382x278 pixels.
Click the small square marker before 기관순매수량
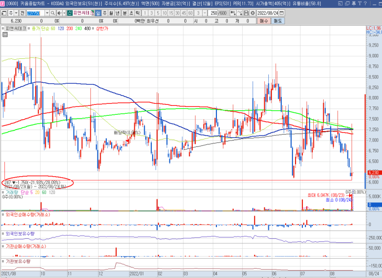point(3,246)
